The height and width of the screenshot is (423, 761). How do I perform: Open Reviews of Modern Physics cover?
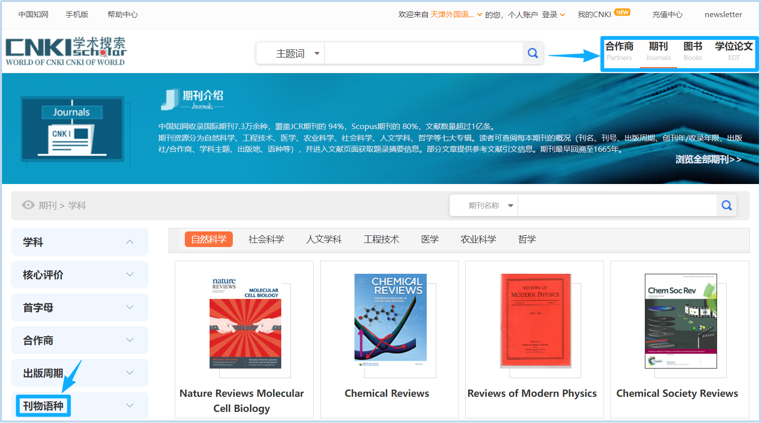point(535,321)
